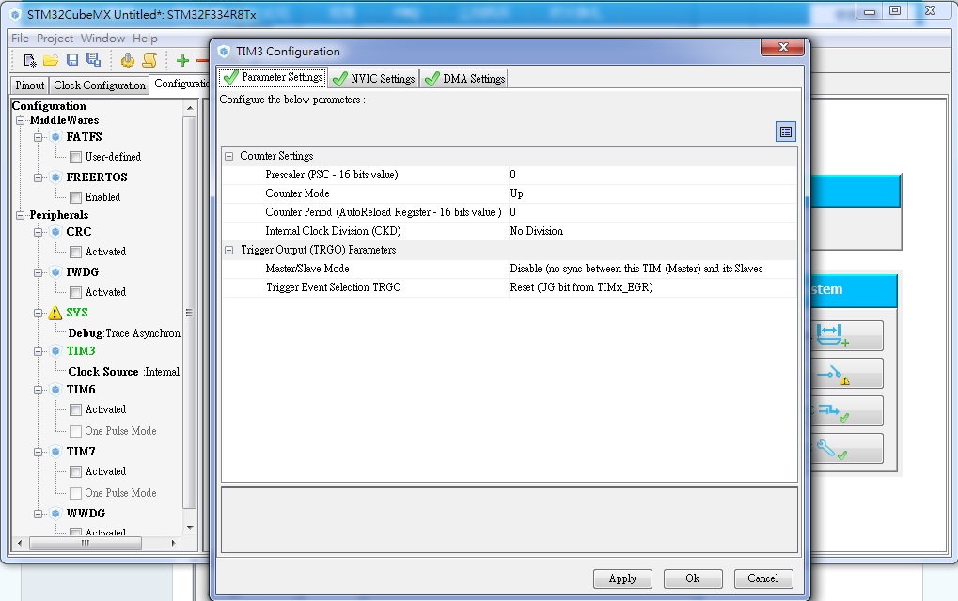Click the tree horizontal scrollbar thumb
The width and height of the screenshot is (958, 601).
pyautogui.click(x=86, y=543)
